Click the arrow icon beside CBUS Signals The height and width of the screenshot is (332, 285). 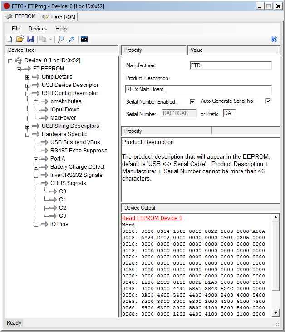pyautogui.click(x=44, y=183)
